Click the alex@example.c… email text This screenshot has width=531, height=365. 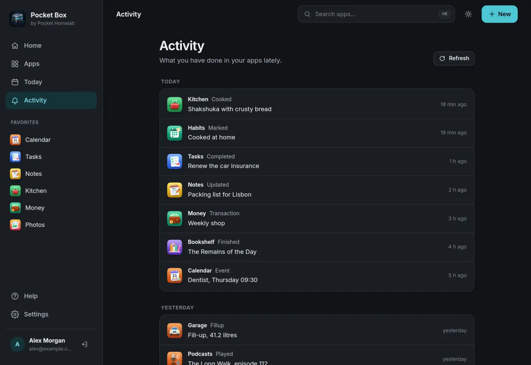coord(50,349)
